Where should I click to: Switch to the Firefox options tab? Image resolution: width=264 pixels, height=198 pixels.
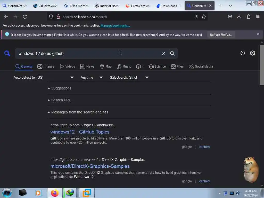tap(138, 6)
